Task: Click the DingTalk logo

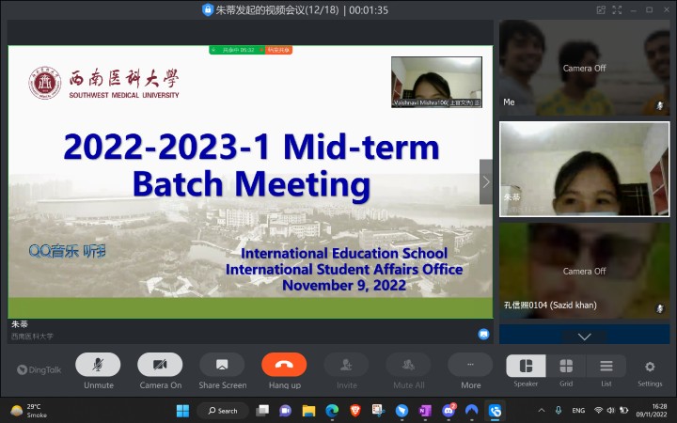Action: click(x=36, y=369)
